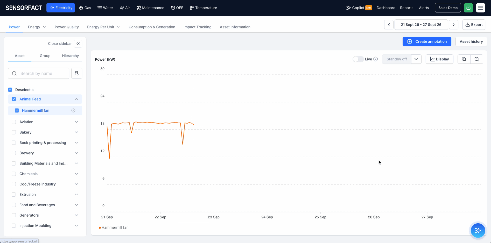This screenshot has width=491, height=243.
Task: Zoom in on the power chart
Action: point(464,59)
